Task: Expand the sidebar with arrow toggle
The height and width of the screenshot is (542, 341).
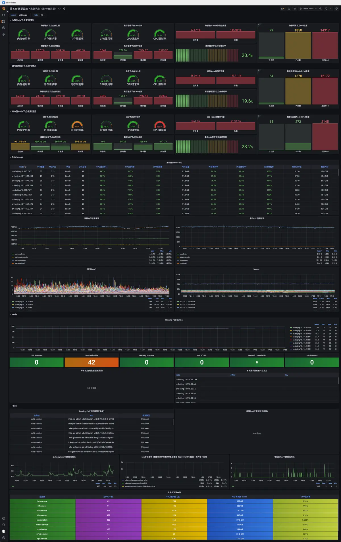Action: (7, 12)
